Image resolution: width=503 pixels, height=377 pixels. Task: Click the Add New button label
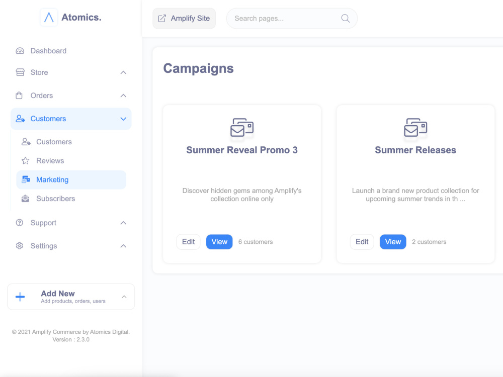(58, 294)
